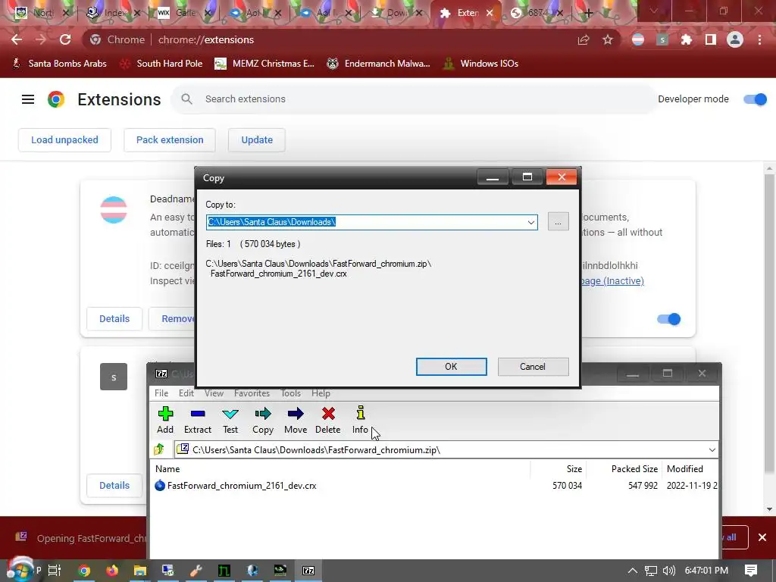This screenshot has height=582, width=776.
Task: Open the 7-Zip Favorites menu
Action: [252, 393]
